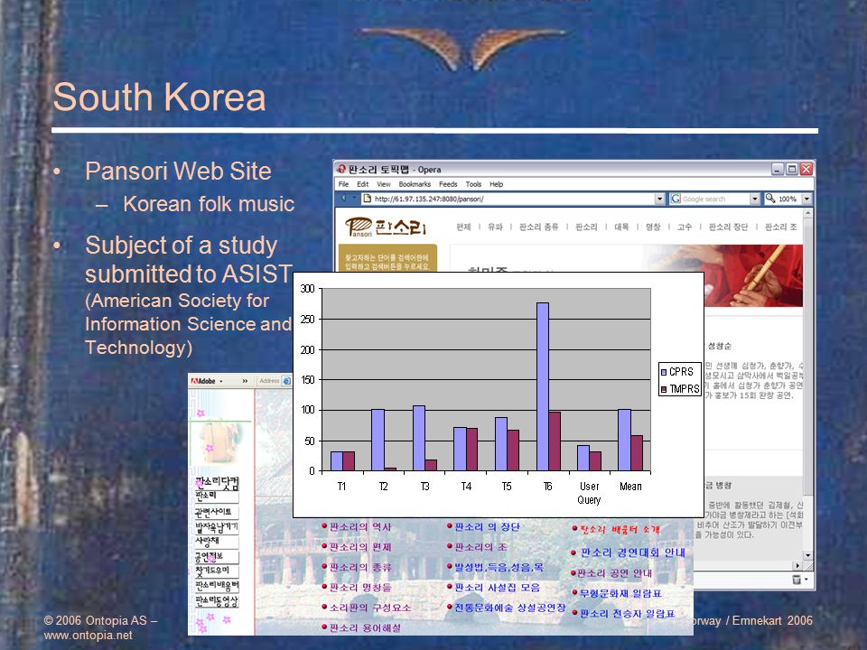Image resolution: width=867 pixels, height=650 pixels.
Task: Click the 편제 navigation link
Action: click(463, 227)
